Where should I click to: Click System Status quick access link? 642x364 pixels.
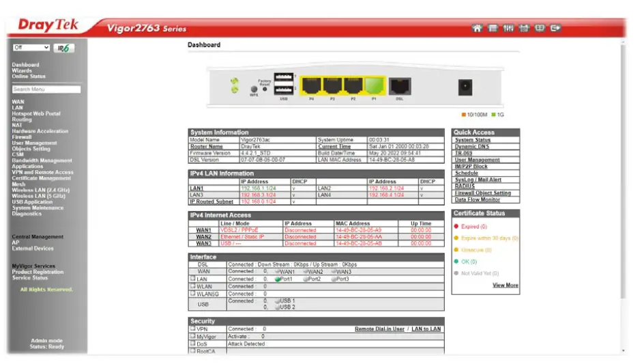(x=473, y=140)
